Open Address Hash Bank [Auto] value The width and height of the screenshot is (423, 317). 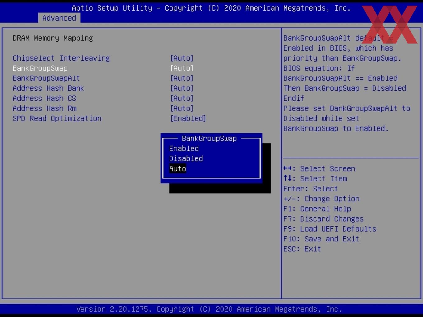tap(182, 88)
